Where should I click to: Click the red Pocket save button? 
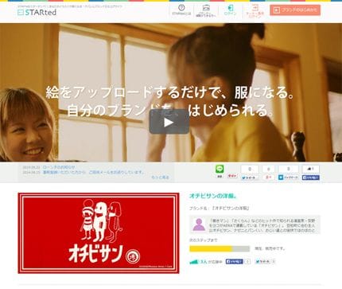232,176
